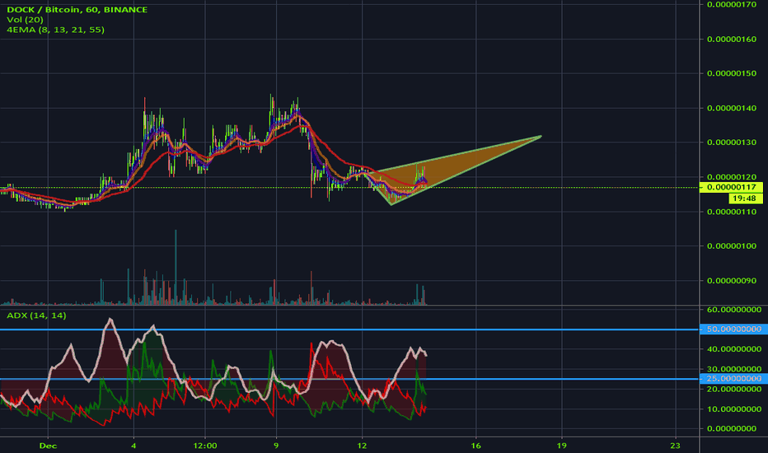
Task: Click ADX axis value 30.00000000
Action: tap(734, 369)
